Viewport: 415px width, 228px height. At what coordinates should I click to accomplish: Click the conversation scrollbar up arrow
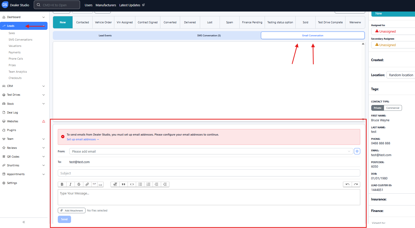(x=363, y=44)
